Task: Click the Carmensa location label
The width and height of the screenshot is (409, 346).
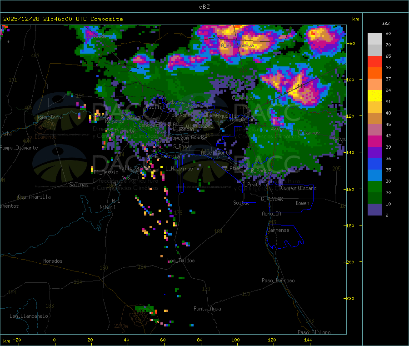Action: [x=278, y=230]
